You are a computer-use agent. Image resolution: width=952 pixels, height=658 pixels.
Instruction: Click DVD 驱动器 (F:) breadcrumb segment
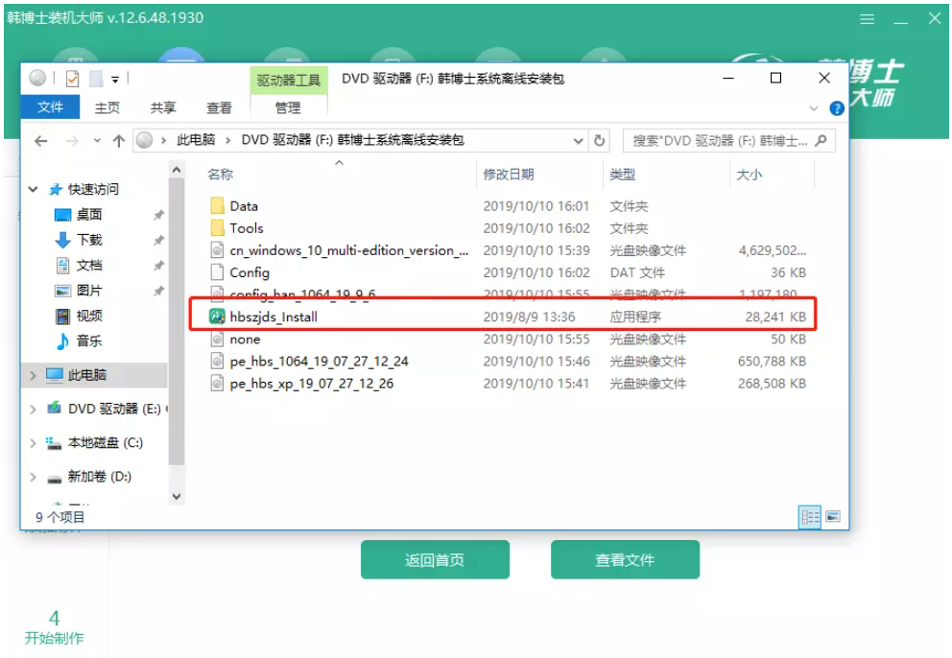353,140
